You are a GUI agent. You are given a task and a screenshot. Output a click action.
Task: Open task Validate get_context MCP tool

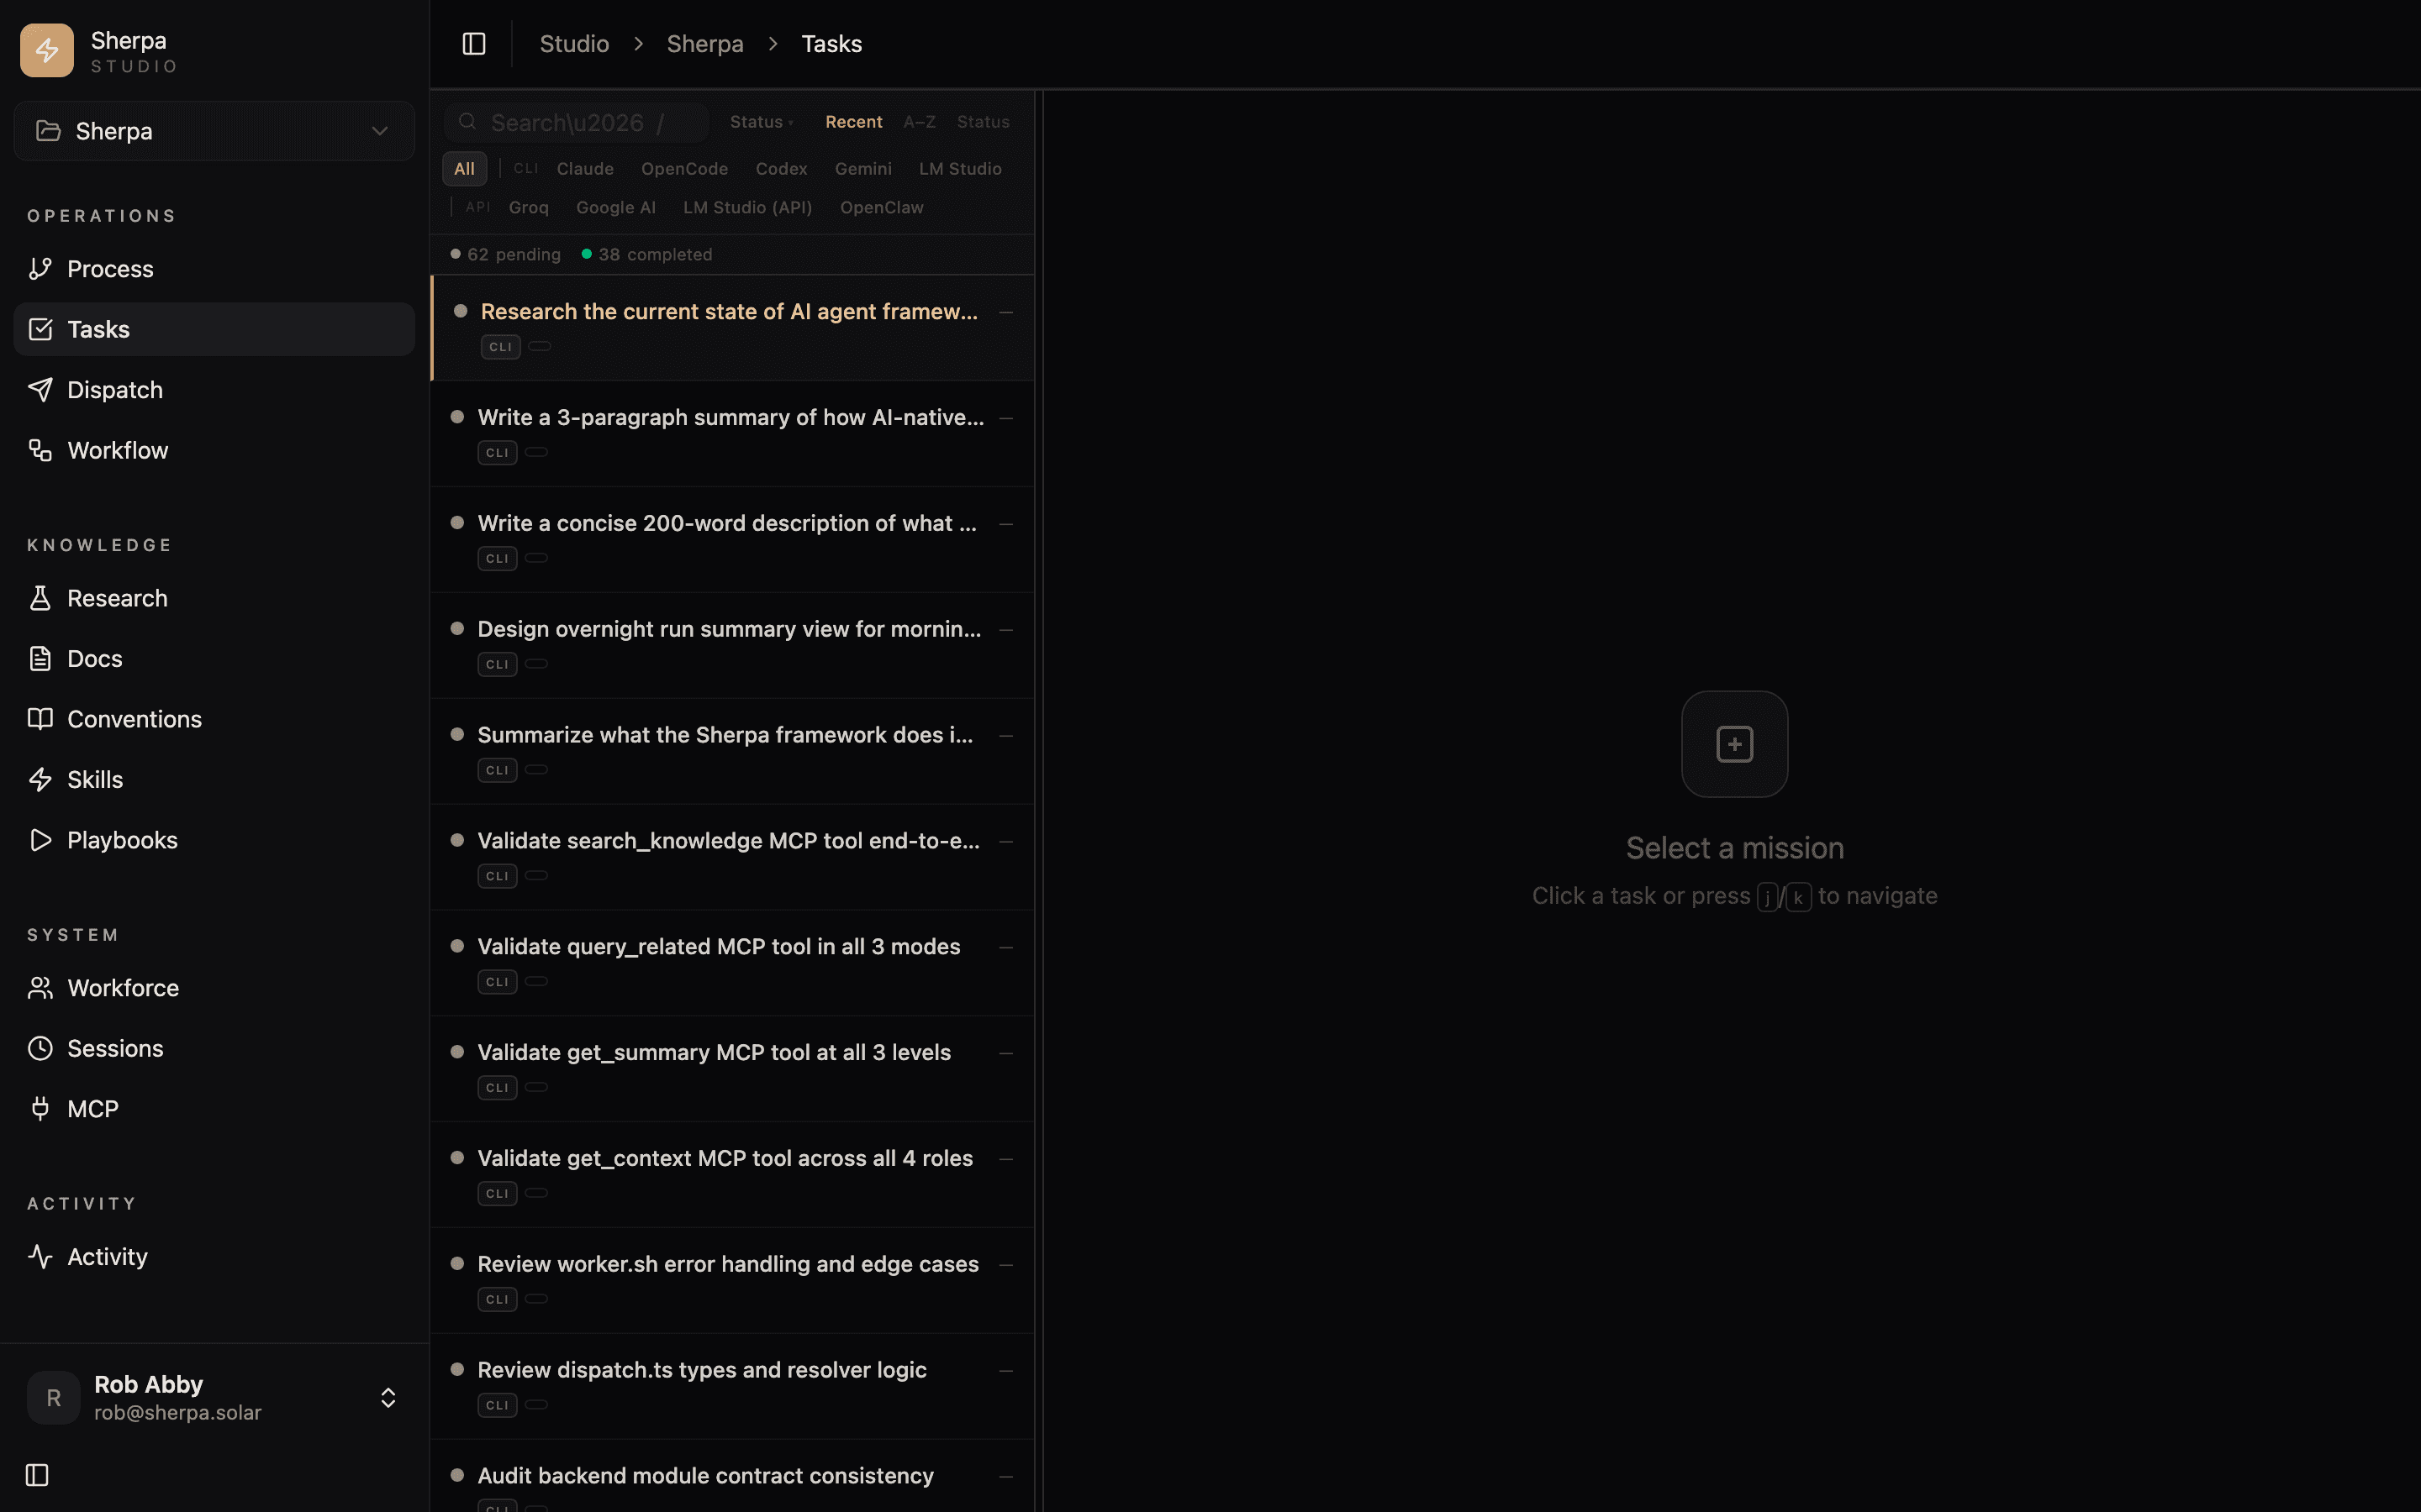click(x=732, y=1176)
